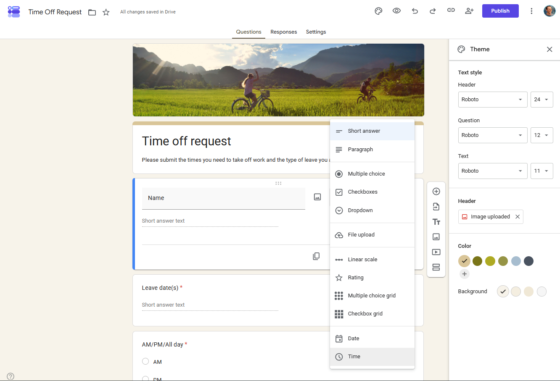Remove the uploaded header image
This screenshot has width=560, height=381.
point(518,217)
